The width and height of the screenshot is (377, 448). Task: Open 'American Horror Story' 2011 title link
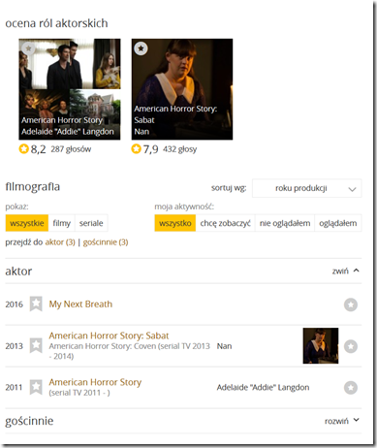(x=95, y=382)
